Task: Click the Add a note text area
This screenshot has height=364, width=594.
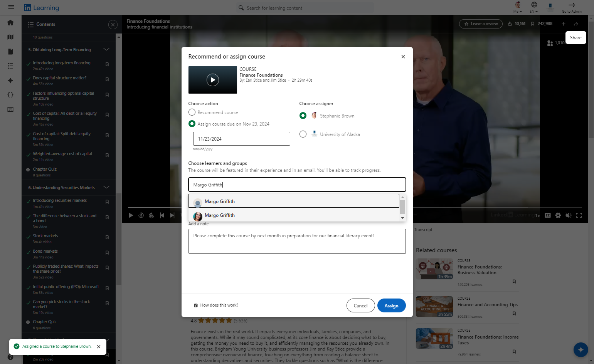Action: pyautogui.click(x=297, y=242)
